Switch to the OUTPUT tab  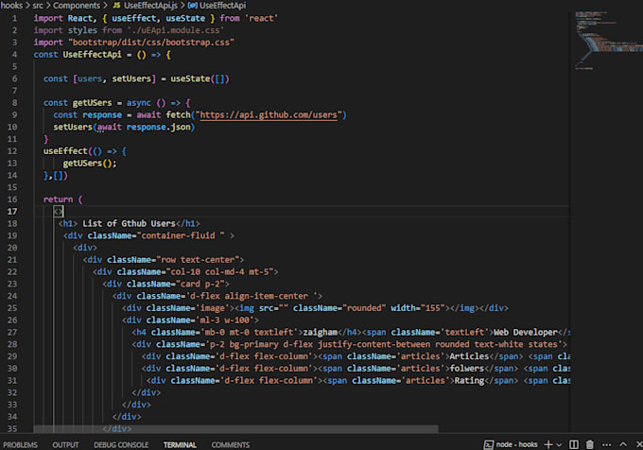point(65,445)
